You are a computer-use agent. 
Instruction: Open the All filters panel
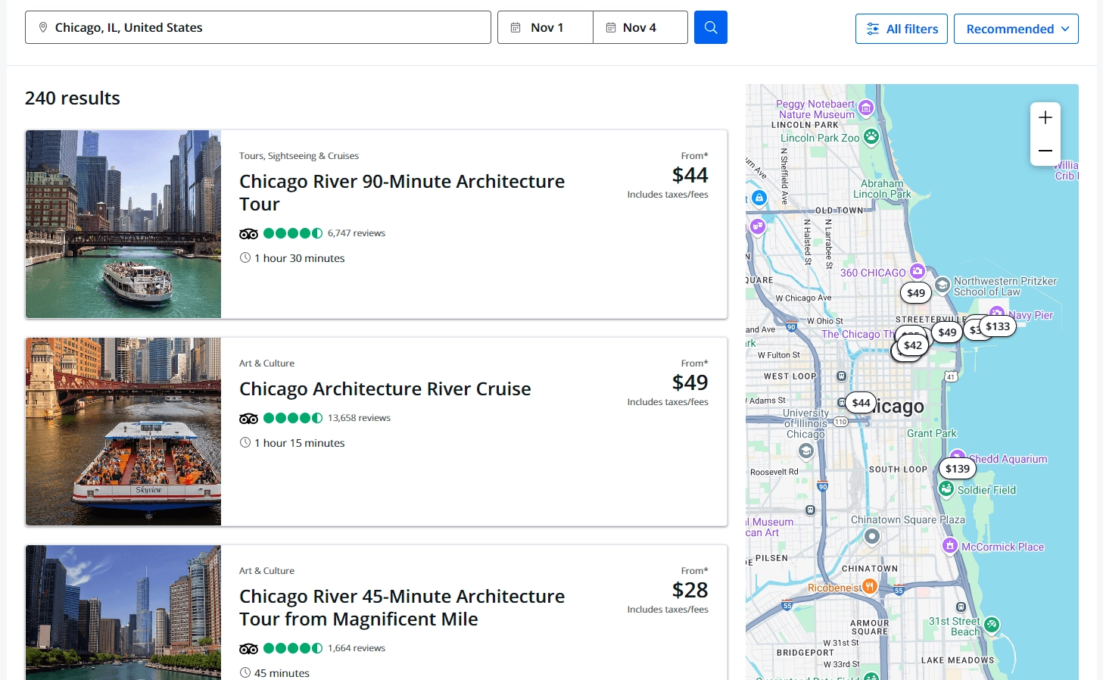point(901,29)
